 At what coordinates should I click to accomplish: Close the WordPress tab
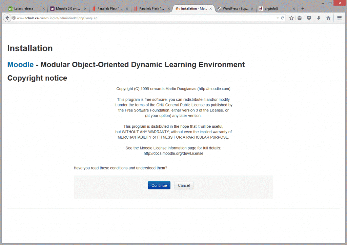click(252, 8)
